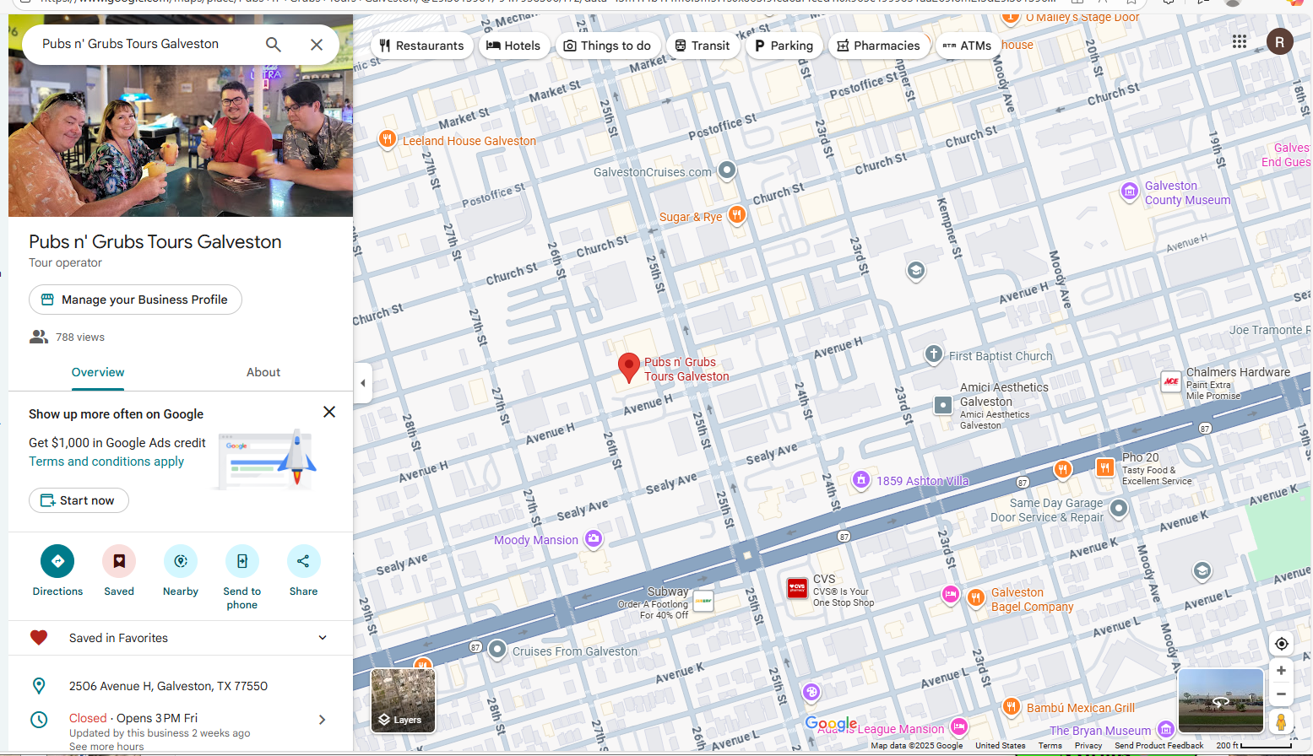The width and height of the screenshot is (1313, 756).
Task: Click the map scale 200 ft
Action: 1254,746
